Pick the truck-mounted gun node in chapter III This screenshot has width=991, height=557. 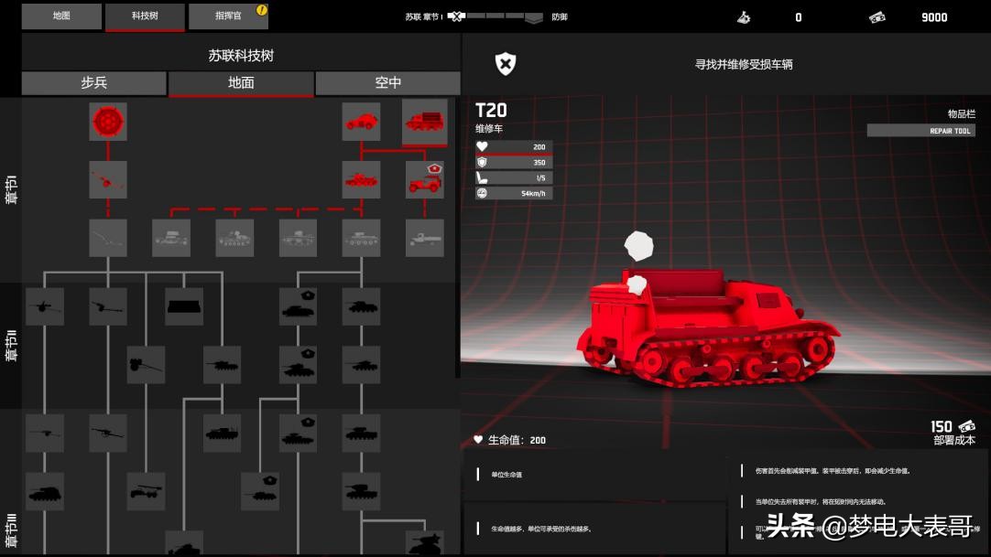146,491
